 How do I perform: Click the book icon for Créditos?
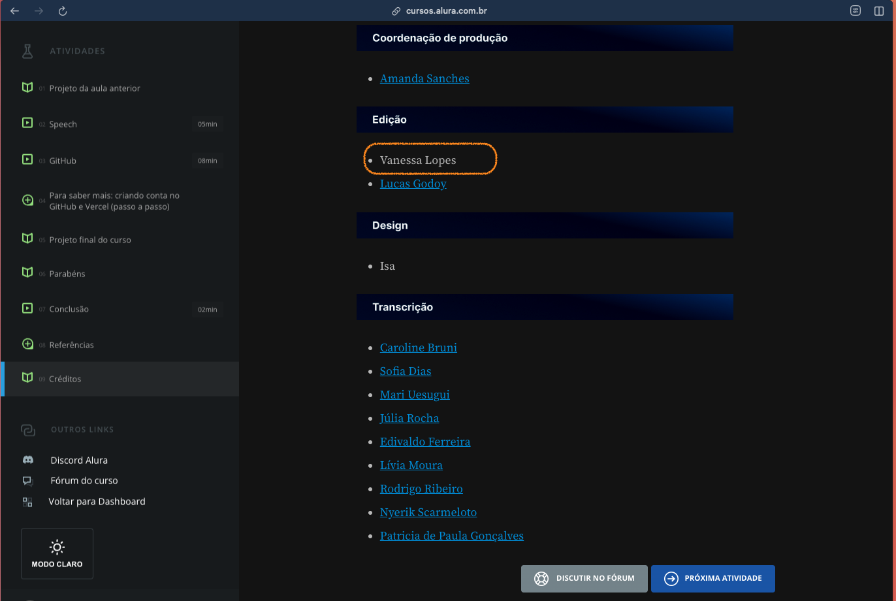pyautogui.click(x=27, y=378)
